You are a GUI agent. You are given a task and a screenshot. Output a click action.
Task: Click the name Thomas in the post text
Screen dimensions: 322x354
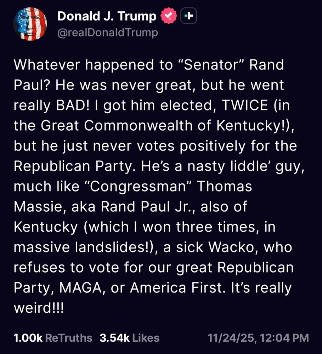point(224,187)
